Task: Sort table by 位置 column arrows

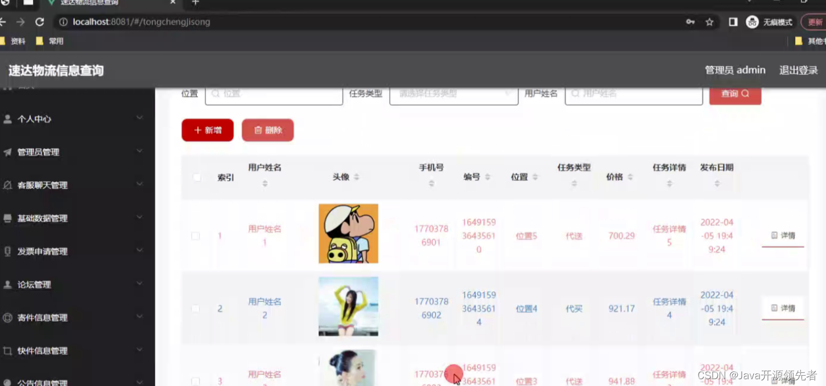Action: (x=535, y=177)
